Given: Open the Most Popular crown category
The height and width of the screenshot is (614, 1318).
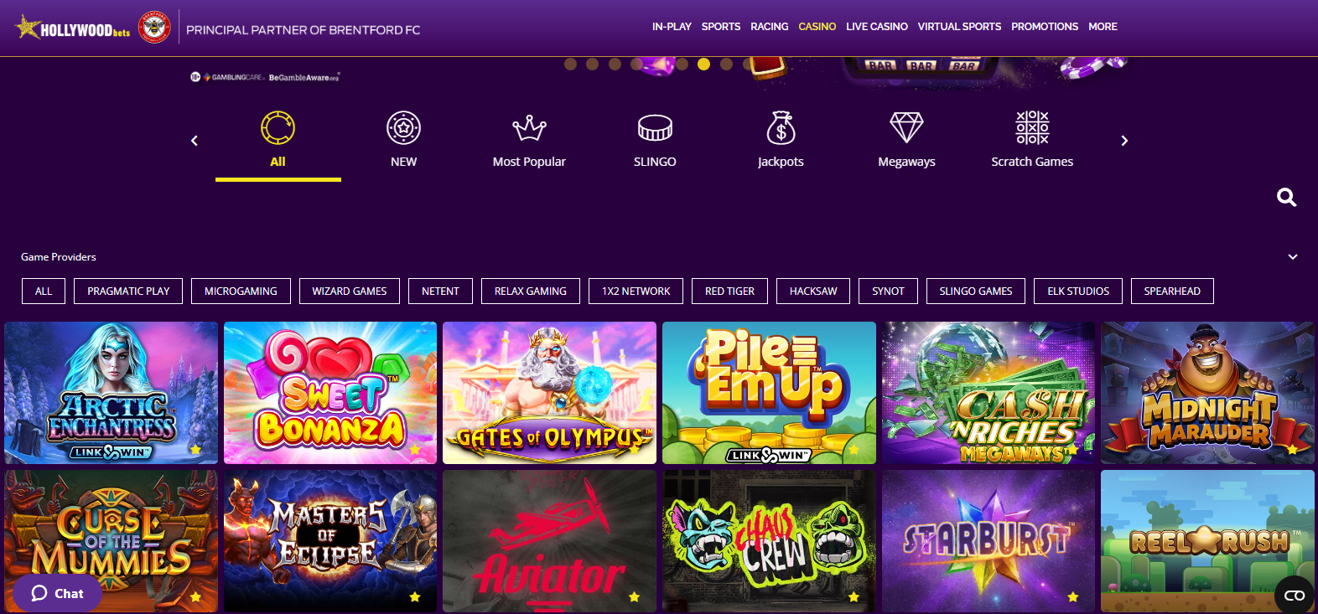Looking at the screenshot, I should [x=529, y=128].
